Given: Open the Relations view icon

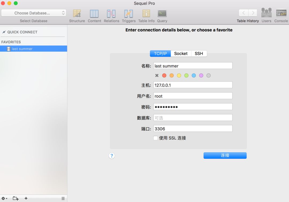Looking at the screenshot, I should pos(111,14).
